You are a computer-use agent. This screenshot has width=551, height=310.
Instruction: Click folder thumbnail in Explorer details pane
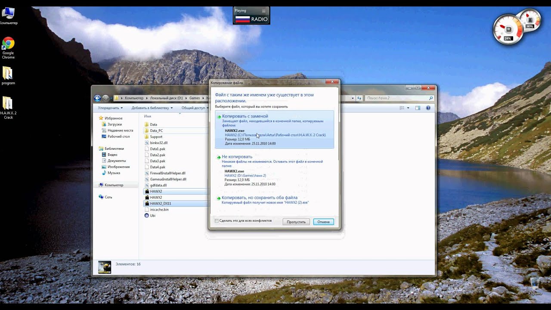105,267
